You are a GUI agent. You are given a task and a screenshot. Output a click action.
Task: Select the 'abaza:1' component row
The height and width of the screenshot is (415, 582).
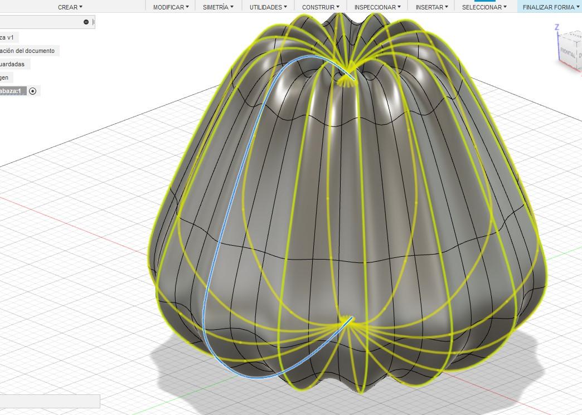(13, 91)
